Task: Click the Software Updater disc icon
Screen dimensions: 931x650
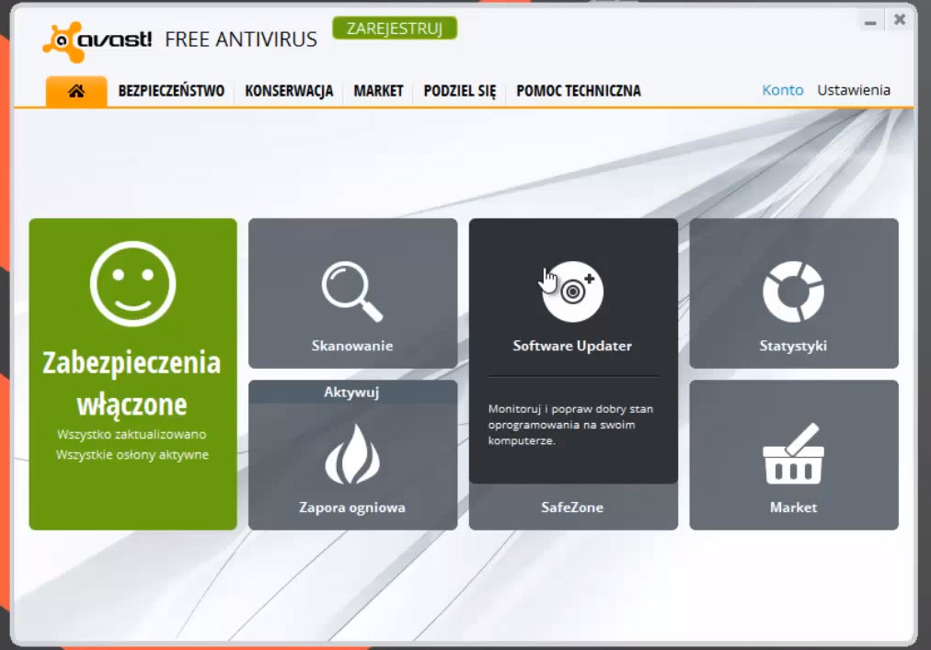Action: [572, 291]
